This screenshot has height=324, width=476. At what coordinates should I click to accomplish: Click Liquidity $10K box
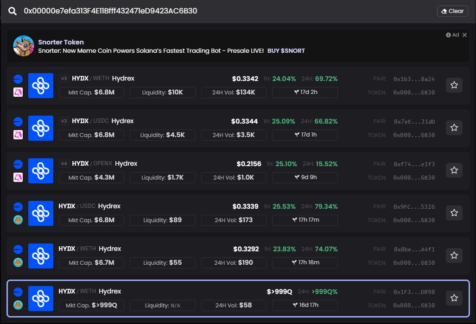[163, 93]
